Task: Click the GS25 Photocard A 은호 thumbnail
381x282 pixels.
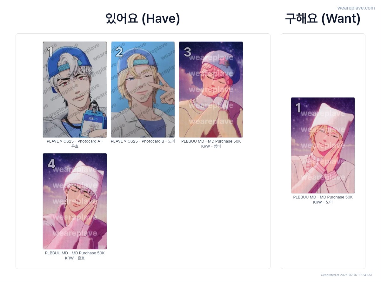Action: coord(75,90)
